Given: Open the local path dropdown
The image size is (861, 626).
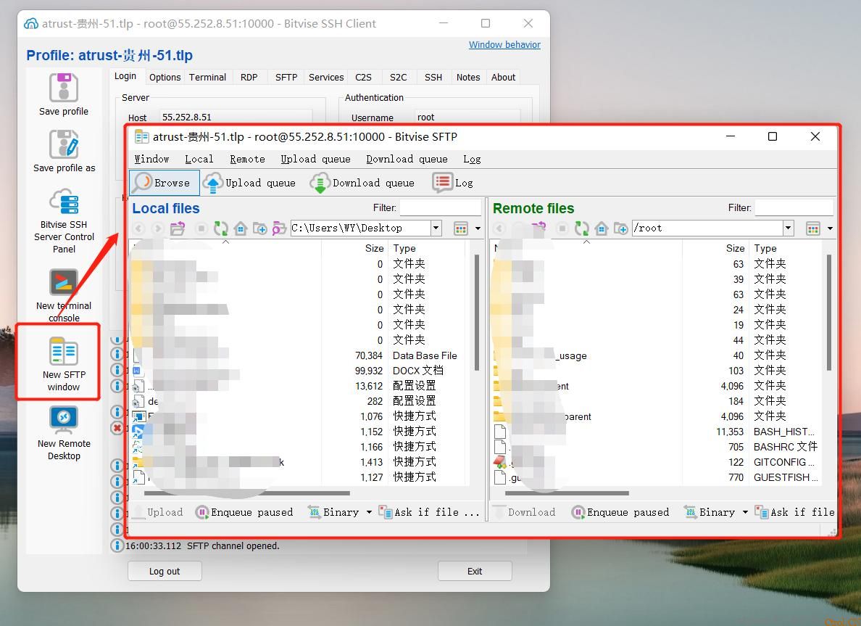Looking at the screenshot, I should [x=436, y=228].
